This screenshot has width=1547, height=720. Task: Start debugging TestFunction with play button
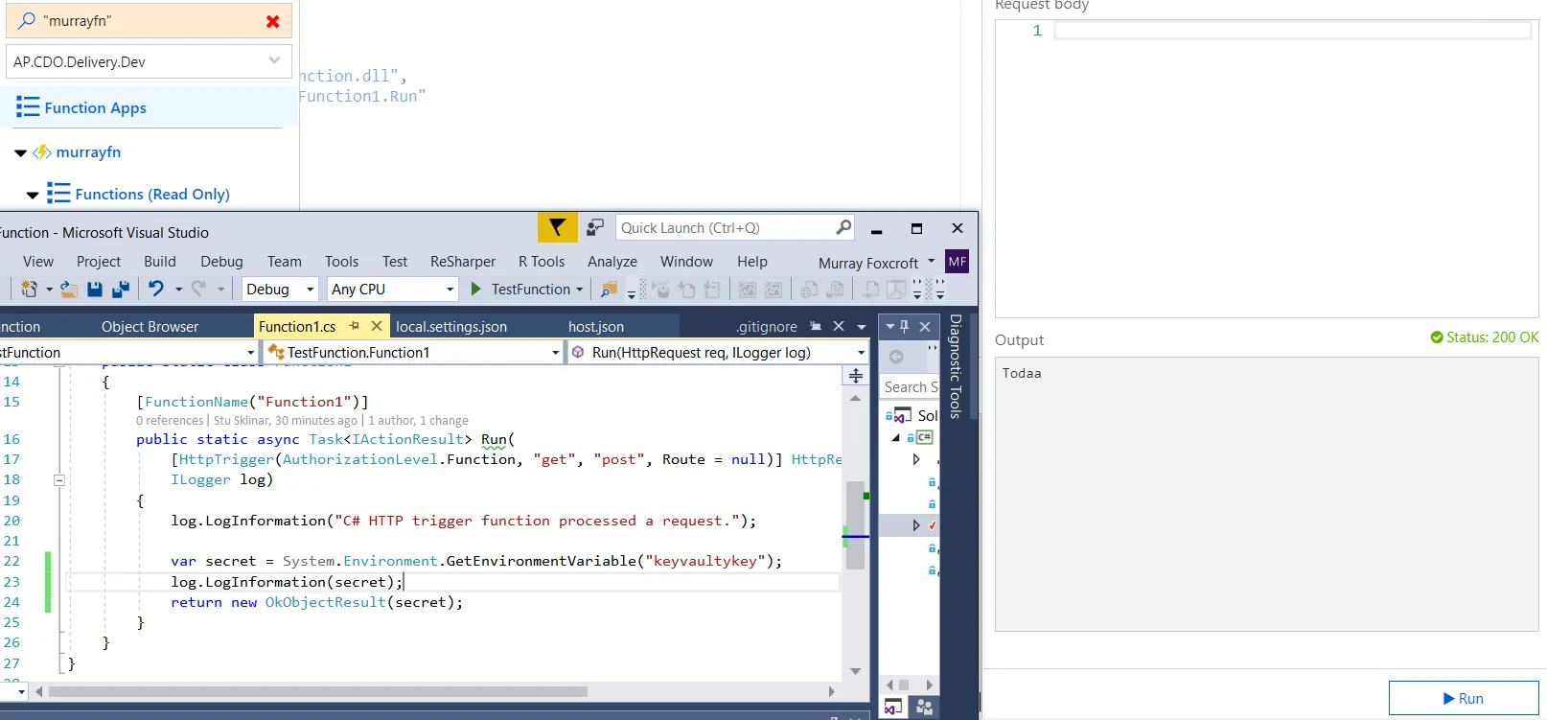click(x=476, y=289)
